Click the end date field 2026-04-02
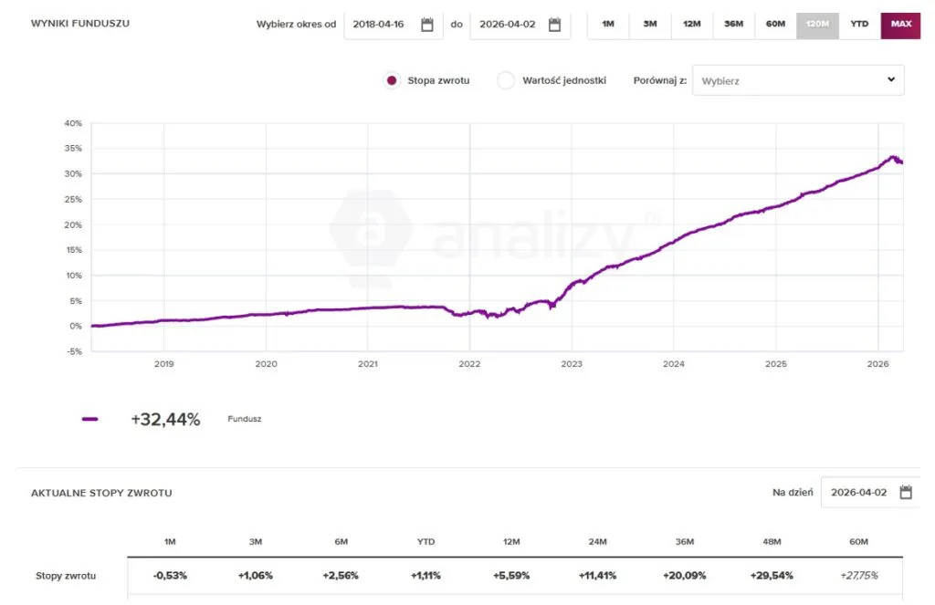935x605 pixels. pyautogui.click(x=507, y=25)
